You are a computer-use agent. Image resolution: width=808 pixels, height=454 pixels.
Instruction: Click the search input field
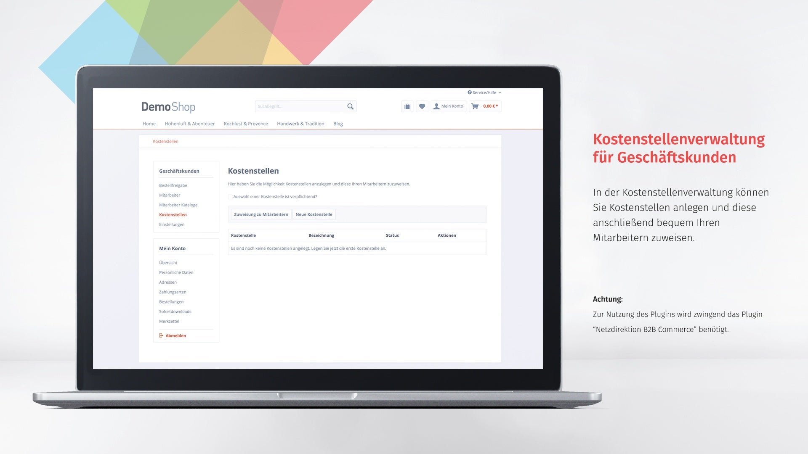300,106
